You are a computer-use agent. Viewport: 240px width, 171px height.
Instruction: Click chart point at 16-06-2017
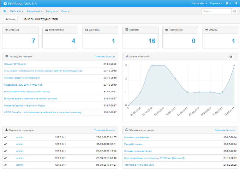click(x=176, y=79)
